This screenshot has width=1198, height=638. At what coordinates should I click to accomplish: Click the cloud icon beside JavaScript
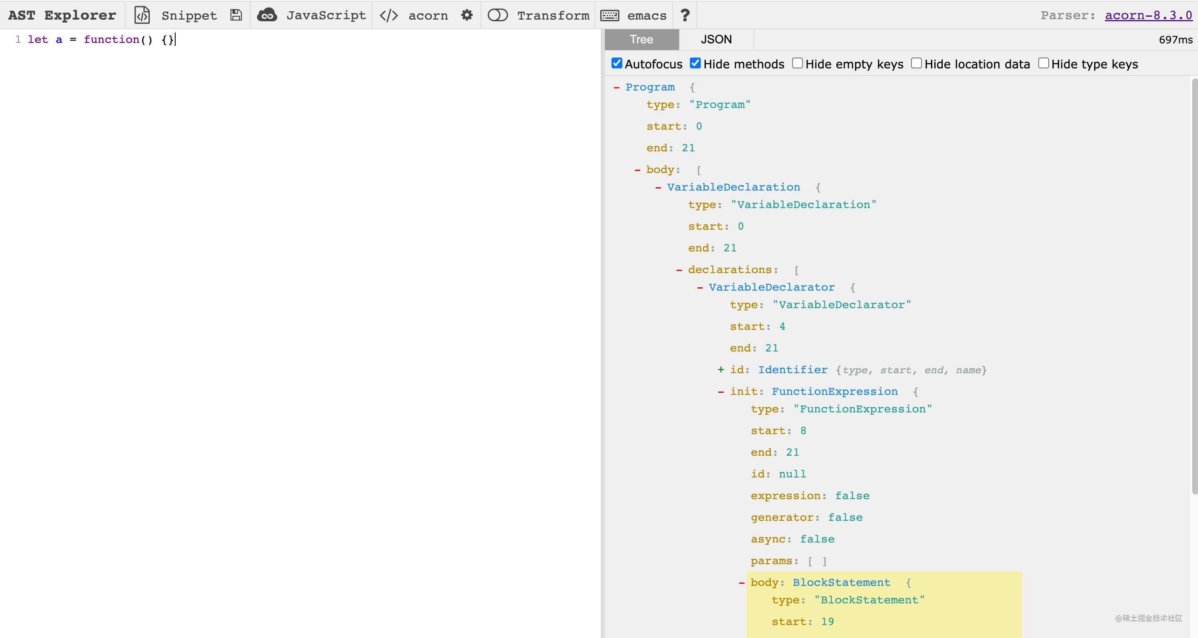(x=267, y=15)
